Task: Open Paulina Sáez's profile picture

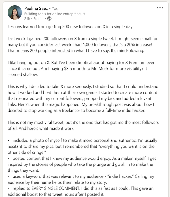Action: pyautogui.click(x=15, y=12)
